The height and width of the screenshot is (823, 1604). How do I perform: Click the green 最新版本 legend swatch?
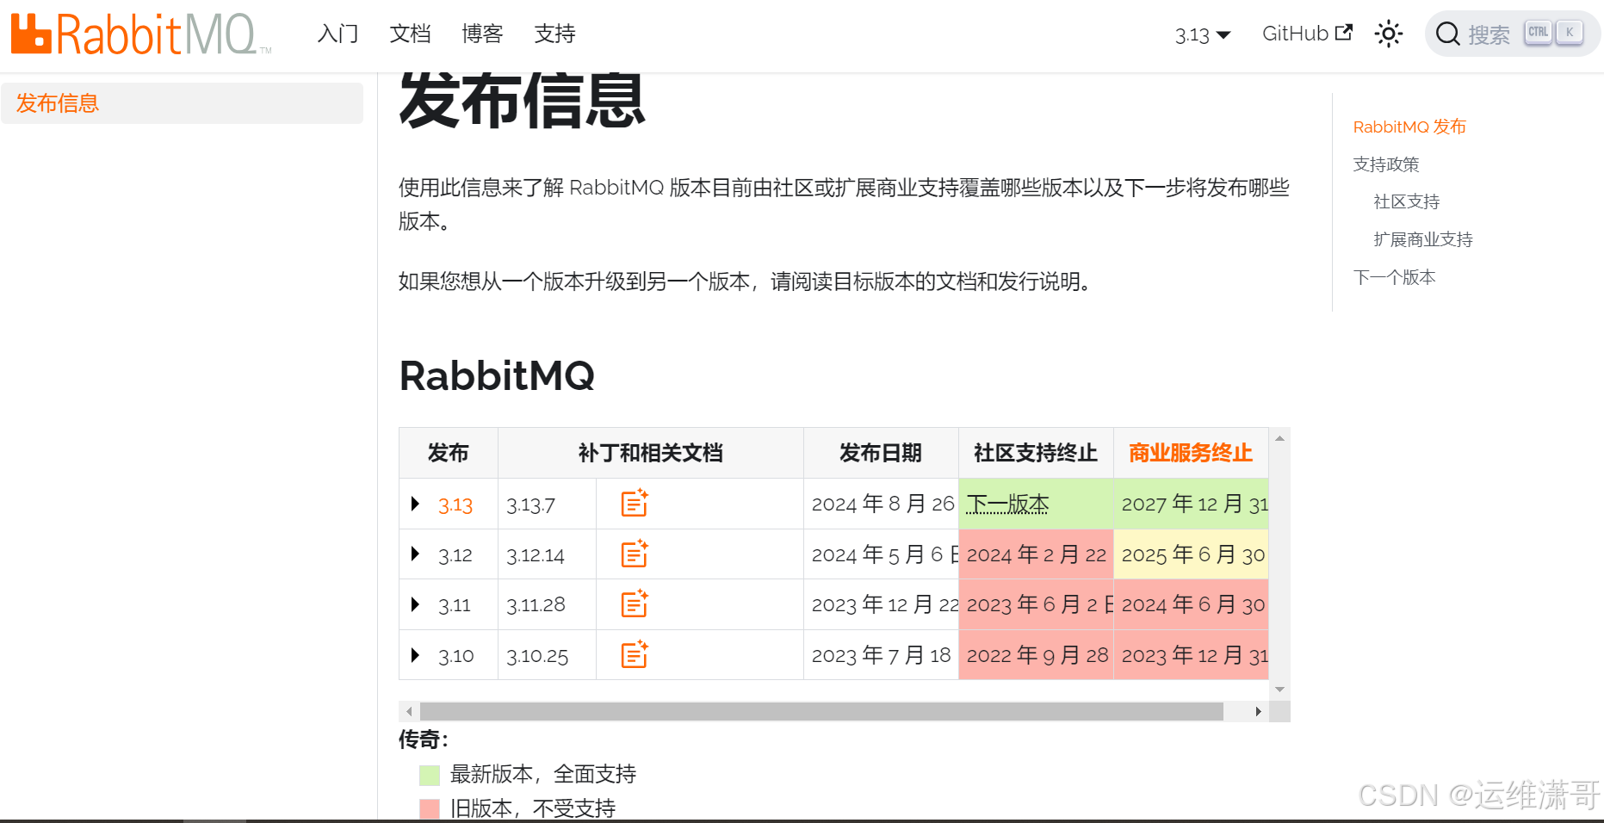point(429,776)
